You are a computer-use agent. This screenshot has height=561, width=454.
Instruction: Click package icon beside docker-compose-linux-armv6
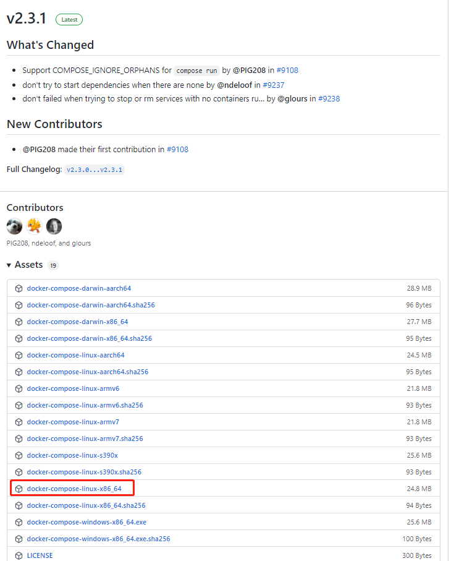(19, 388)
